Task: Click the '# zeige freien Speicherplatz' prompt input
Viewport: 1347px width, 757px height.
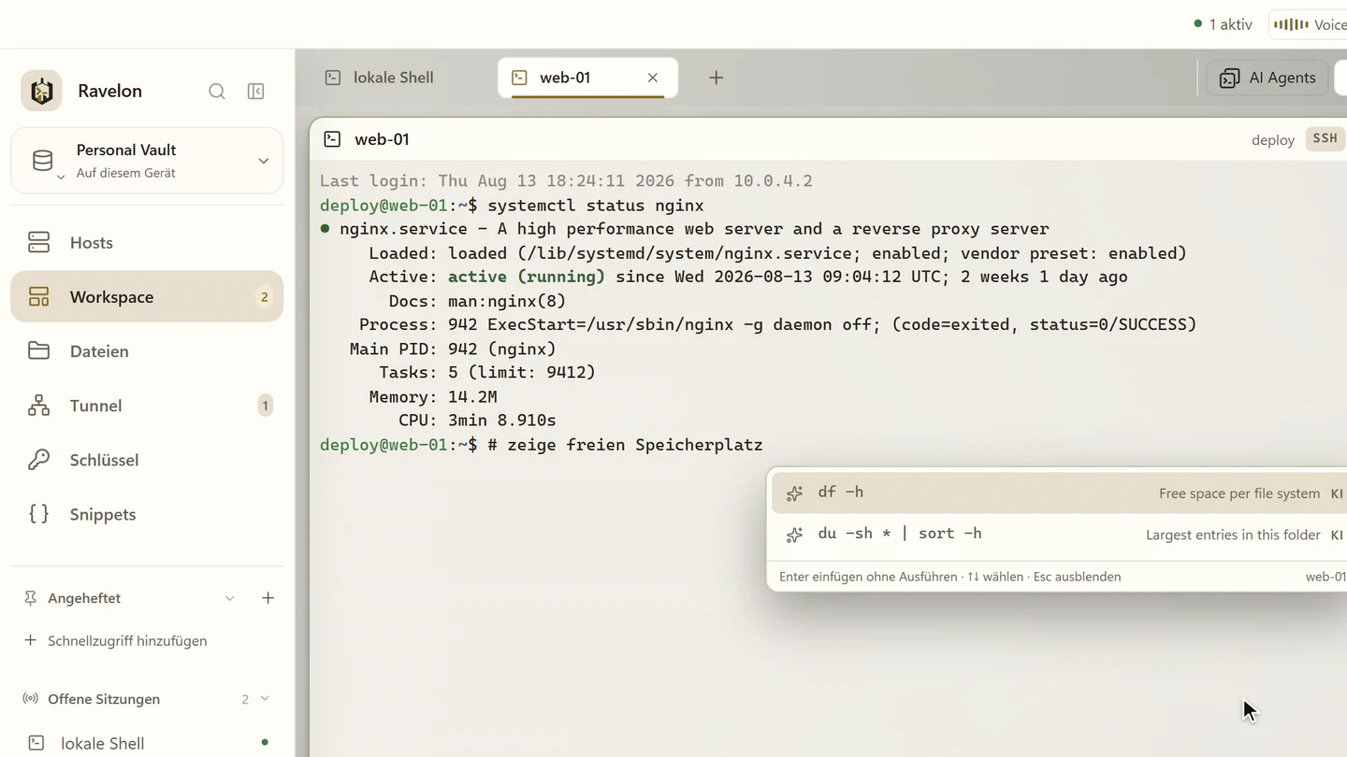Action: pos(625,445)
